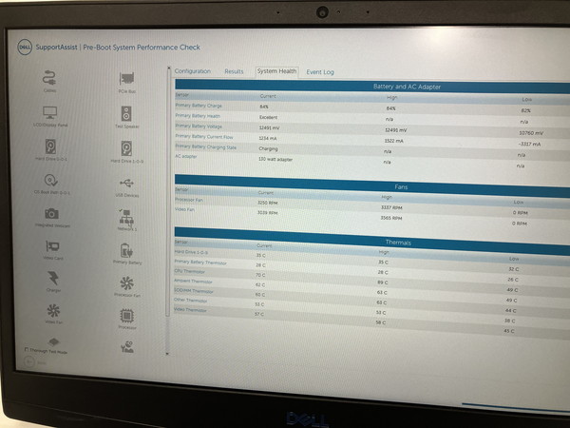Click the Processor chip icon
The image size is (570, 428).
point(126,317)
